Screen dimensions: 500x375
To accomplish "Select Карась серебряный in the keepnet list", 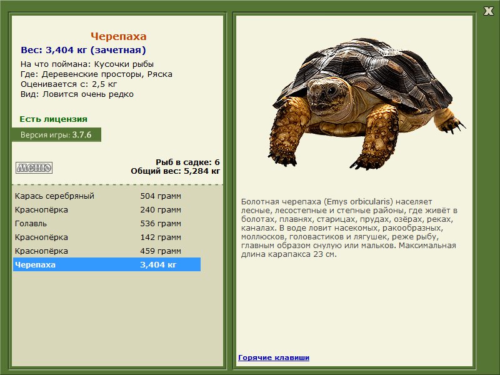I will pyautogui.click(x=107, y=196).
